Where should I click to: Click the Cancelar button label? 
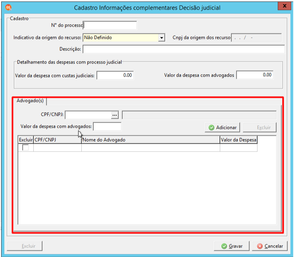(x=273, y=246)
